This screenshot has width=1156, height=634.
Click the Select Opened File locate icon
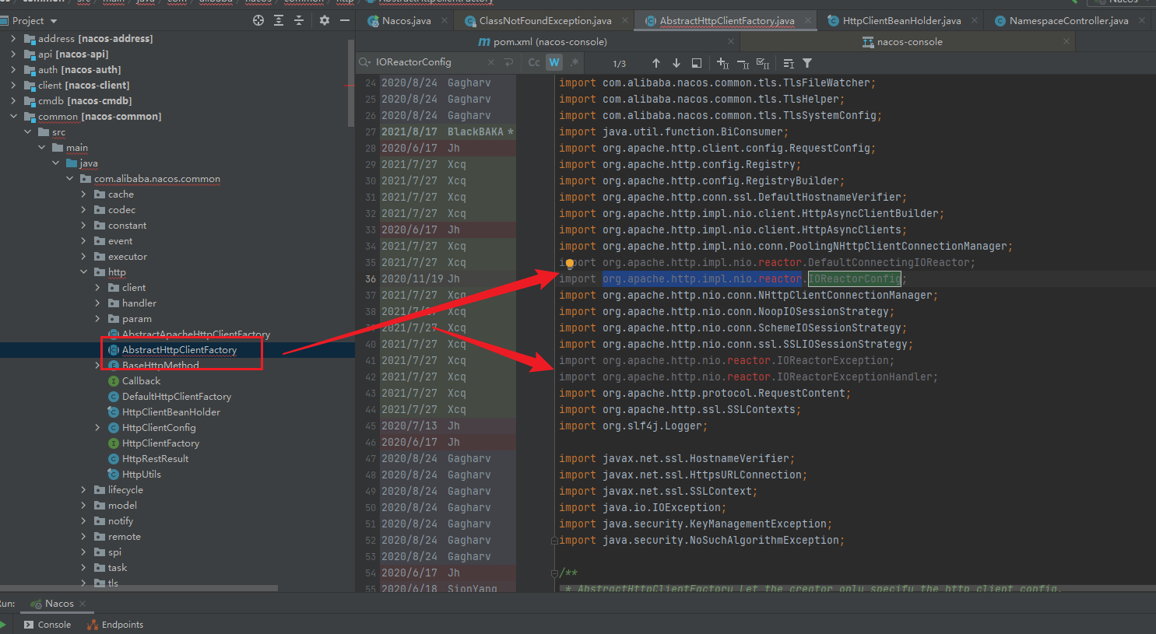tap(258, 20)
